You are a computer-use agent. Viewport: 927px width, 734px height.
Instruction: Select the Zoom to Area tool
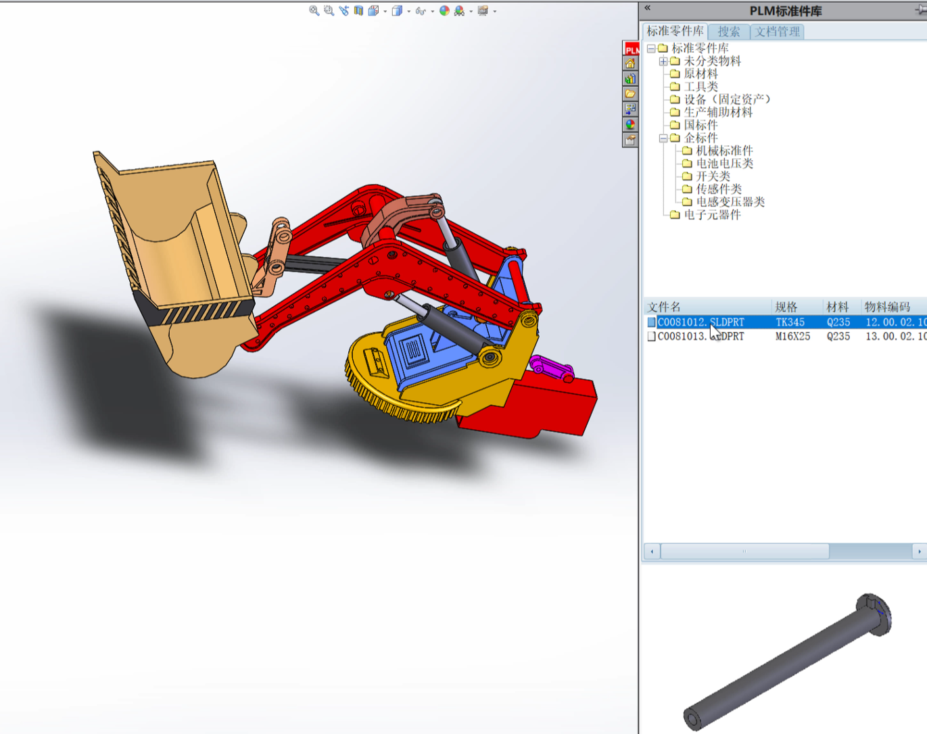329,11
